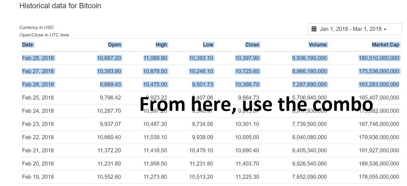Click open price 10,687.20
This screenshot has width=407, height=186.
tap(109, 58)
